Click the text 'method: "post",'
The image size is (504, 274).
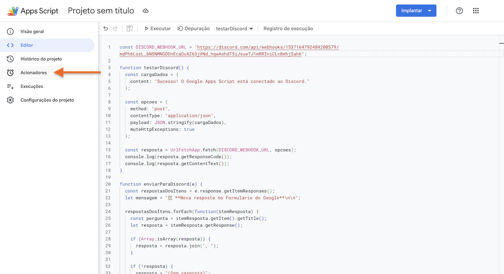pos(150,109)
